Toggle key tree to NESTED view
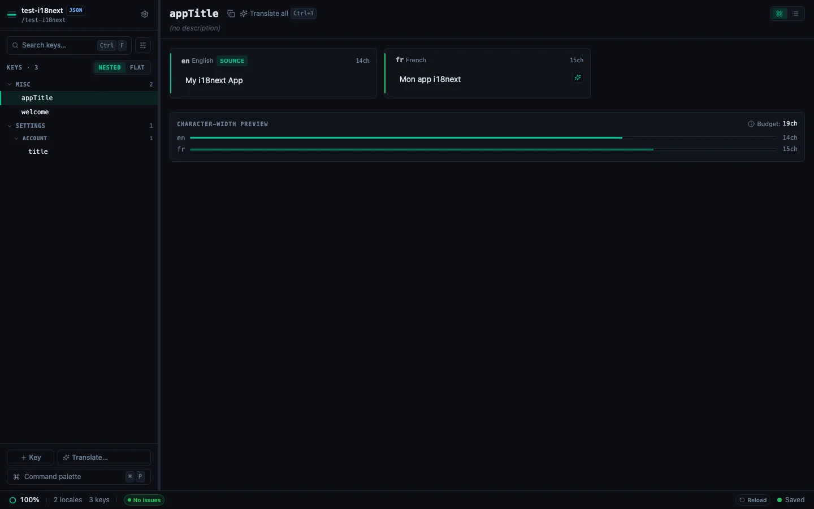 [x=110, y=67]
